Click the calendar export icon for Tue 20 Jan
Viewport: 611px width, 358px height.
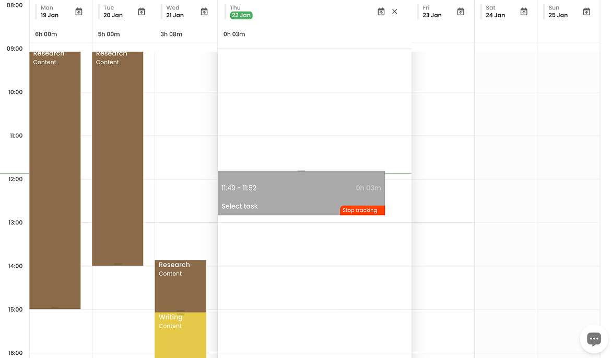[x=141, y=11]
